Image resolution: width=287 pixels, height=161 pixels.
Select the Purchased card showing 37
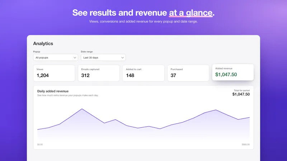pyautogui.click(x=188, y=73)
